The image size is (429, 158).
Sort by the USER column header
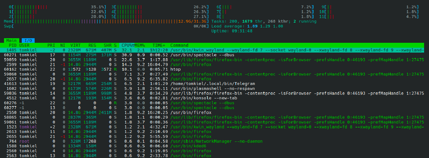point(25,45)
